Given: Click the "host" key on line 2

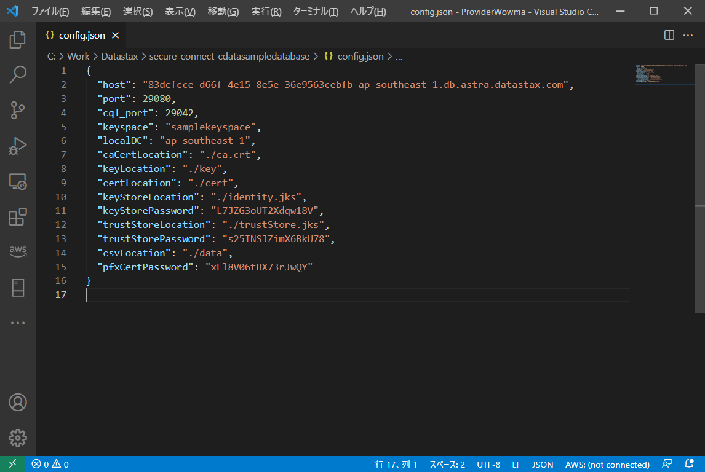Looking at the screenshot, I should pyautogui.click(x=114, y=84).
